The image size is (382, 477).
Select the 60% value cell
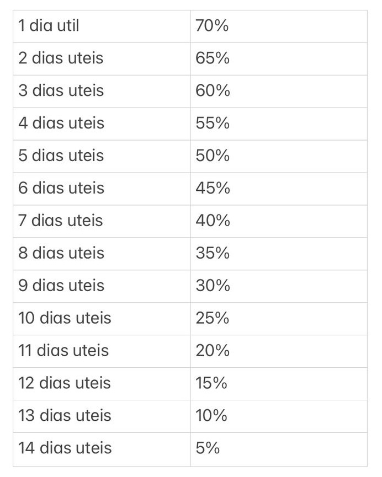click(x=213, y=91)
